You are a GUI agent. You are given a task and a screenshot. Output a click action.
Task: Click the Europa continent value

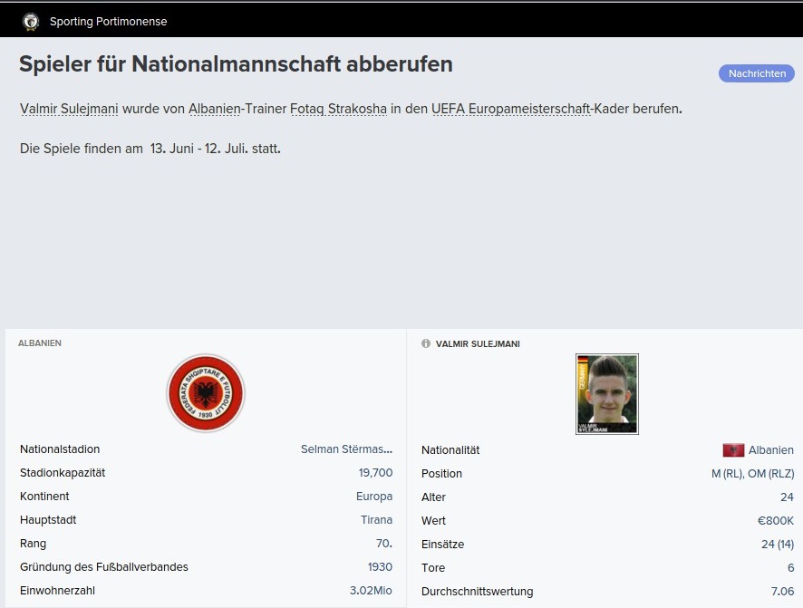[373, 497]
